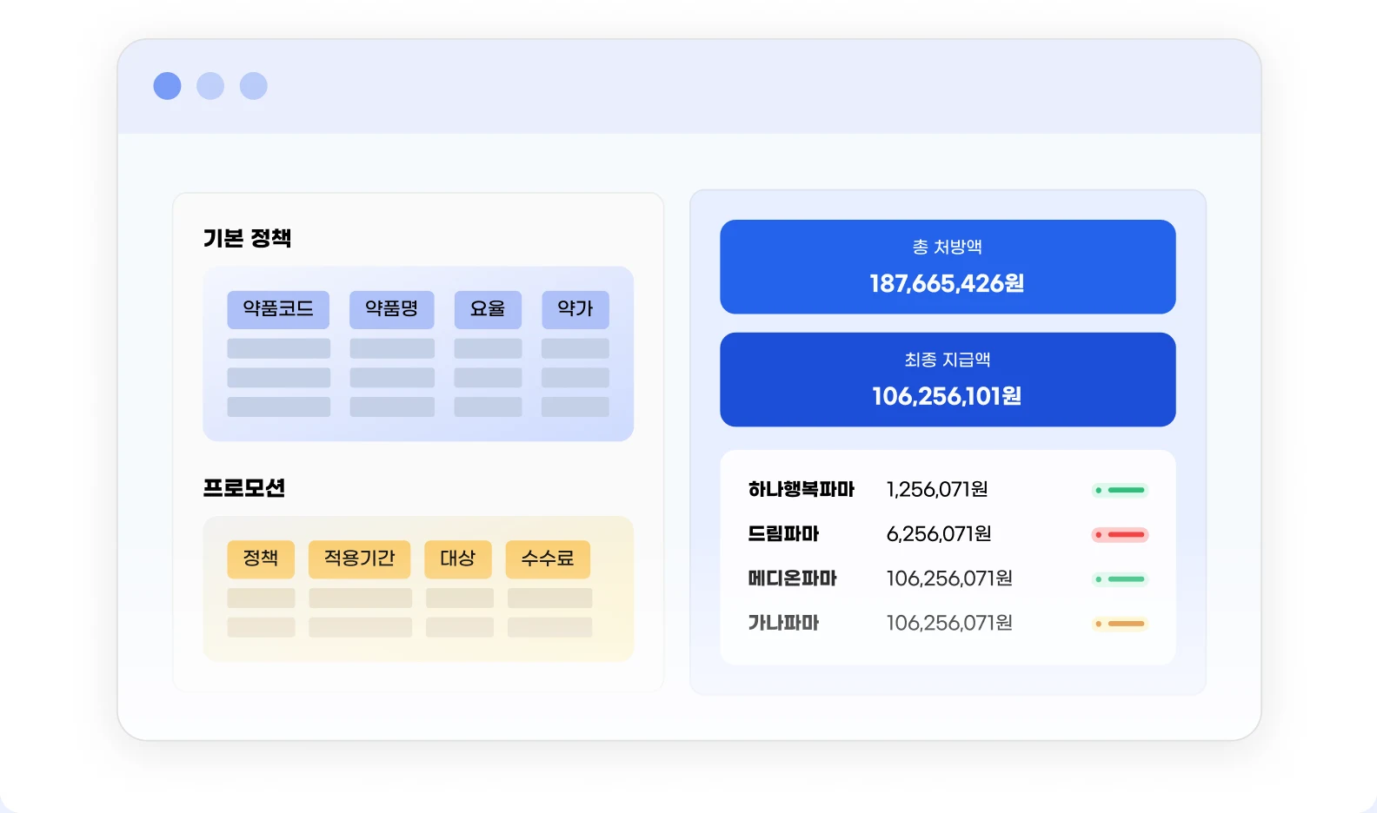Click the 약품코드 column header
The width and height of the screenshot is (1377, 813).
(278, 309)
